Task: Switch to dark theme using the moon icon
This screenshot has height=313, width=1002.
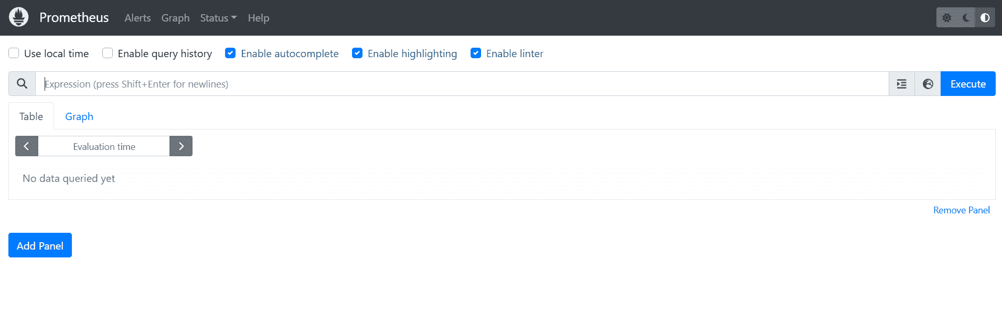Action: 965,17
